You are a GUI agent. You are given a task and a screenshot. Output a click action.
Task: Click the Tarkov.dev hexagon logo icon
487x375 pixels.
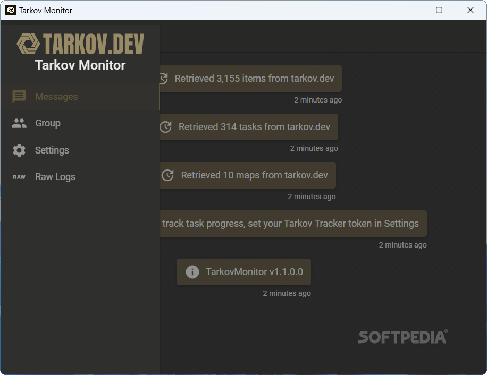(28, 44)
